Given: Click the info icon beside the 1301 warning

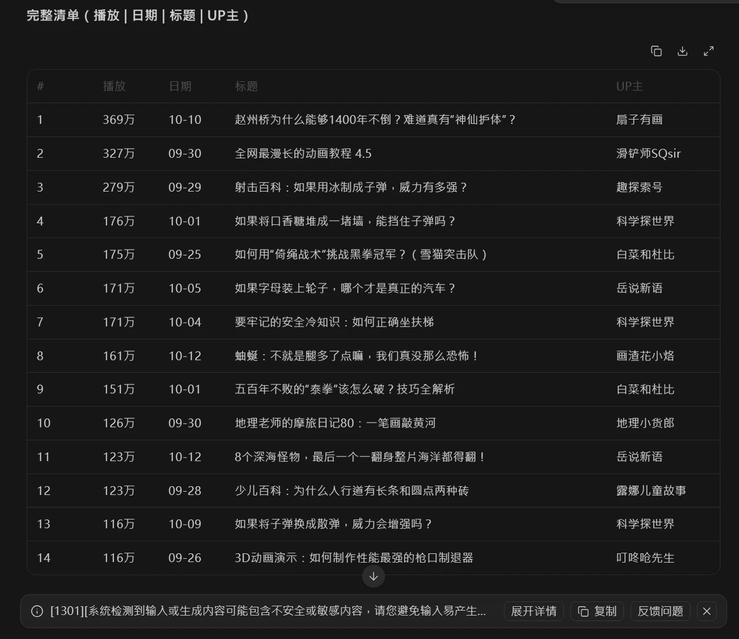Looking at the screenshot, I should [x=37, y=611].
